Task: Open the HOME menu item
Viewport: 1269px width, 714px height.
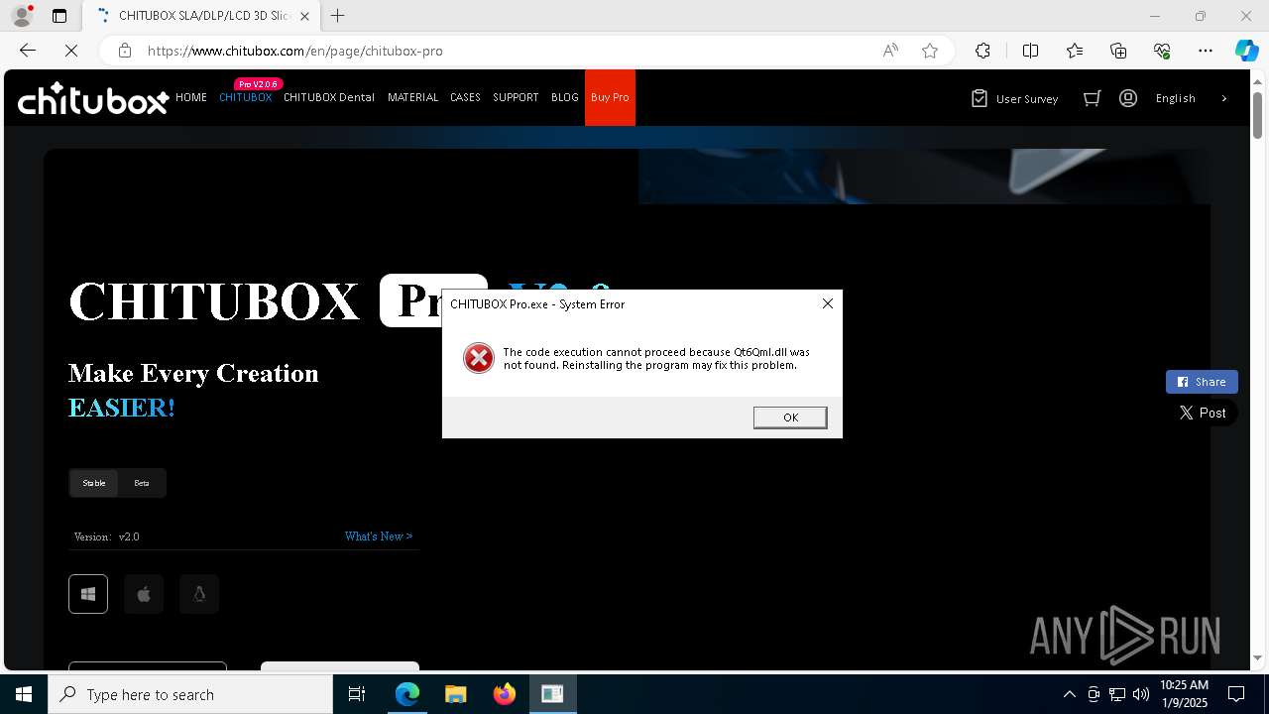Action: (x=191, y=97)
